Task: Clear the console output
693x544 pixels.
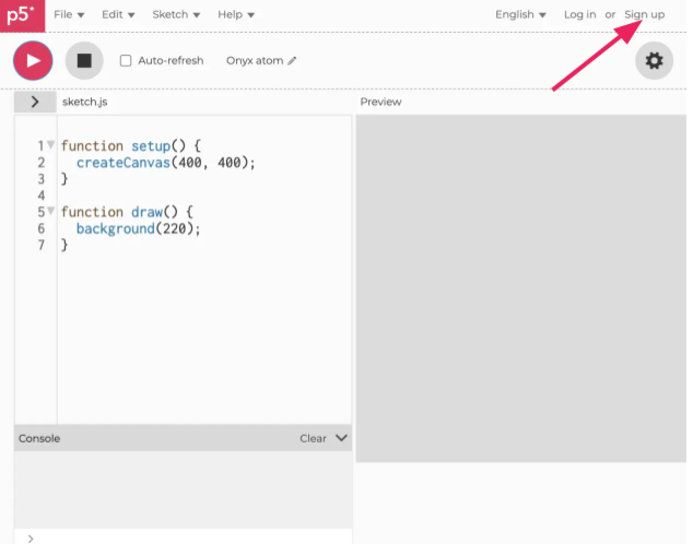Action: pyautogui.click(x=313, y=439)
